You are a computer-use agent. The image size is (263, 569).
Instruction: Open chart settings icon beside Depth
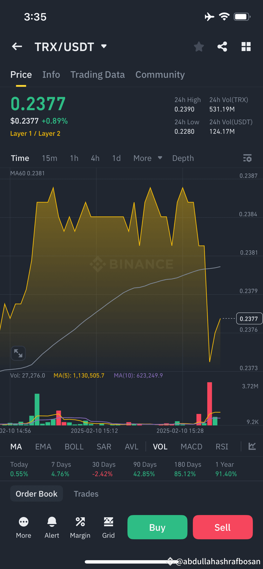(247, 158)
